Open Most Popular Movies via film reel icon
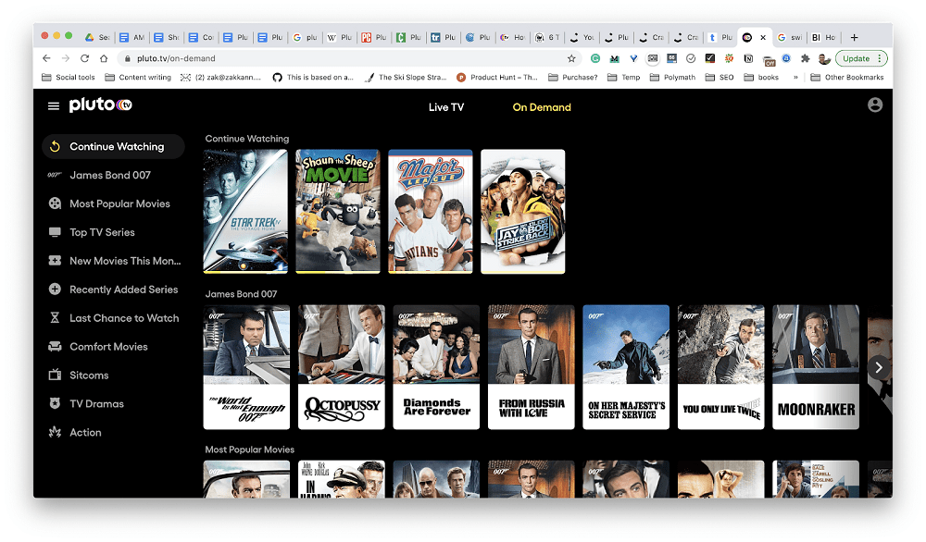926x542 pixels. [x=56, y=203]
